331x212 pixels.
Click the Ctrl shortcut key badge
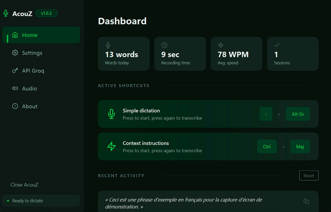pos(267,146)
